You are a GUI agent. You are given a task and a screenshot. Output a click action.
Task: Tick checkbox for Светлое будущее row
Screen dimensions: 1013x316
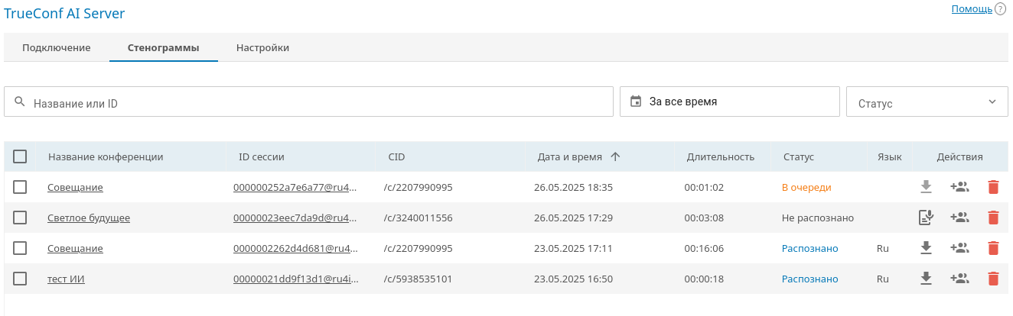[20, 218]
